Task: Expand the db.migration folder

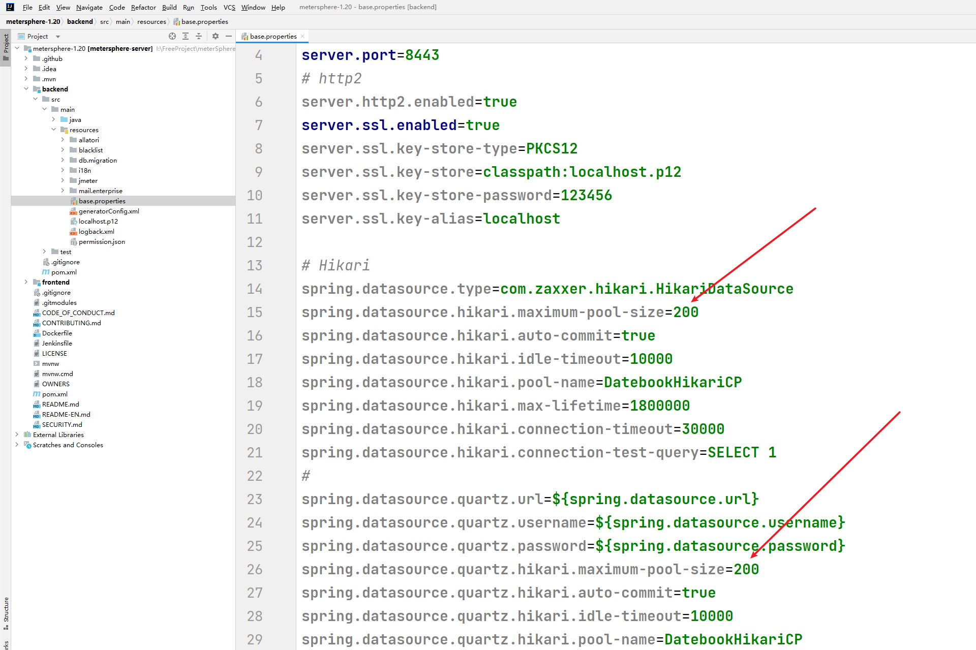Action: [63, 160]
